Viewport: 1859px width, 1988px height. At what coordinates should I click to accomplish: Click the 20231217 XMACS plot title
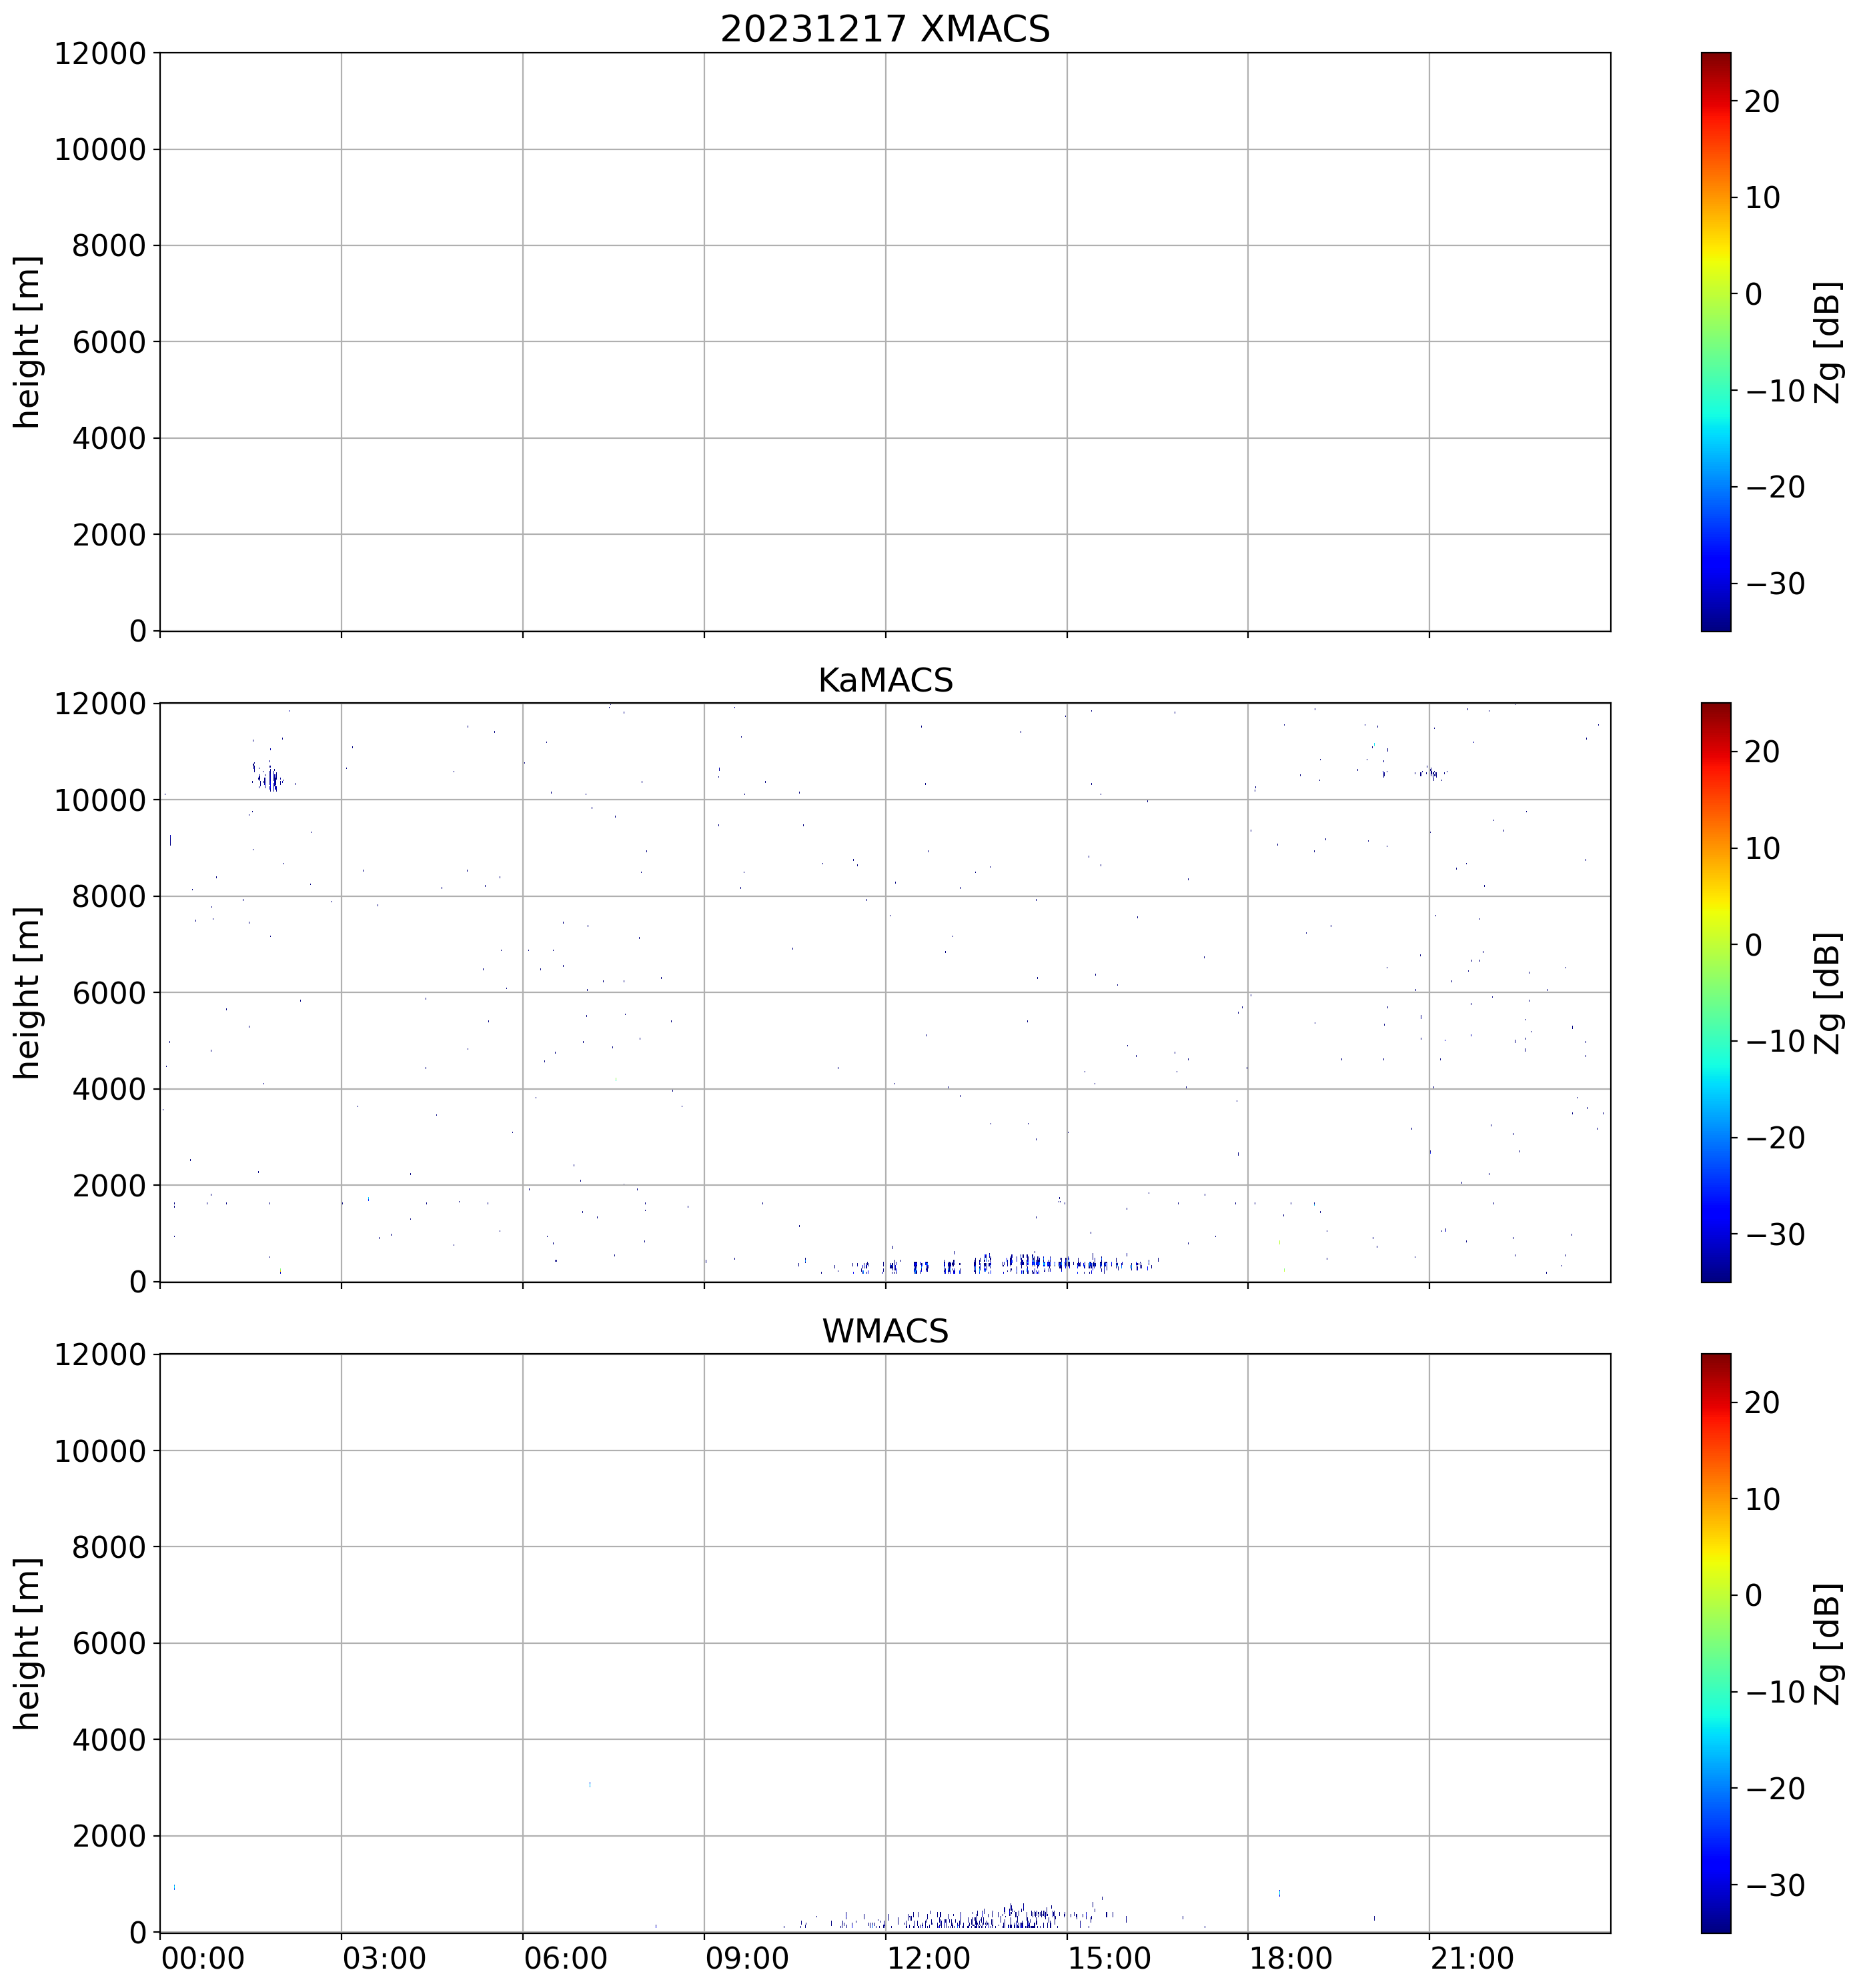point(884,29)
